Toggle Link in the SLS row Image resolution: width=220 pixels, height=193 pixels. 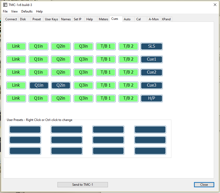[x=16, y=46]
